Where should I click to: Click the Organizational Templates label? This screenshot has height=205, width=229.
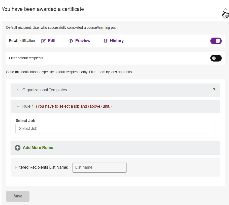(x=45, y=90)
